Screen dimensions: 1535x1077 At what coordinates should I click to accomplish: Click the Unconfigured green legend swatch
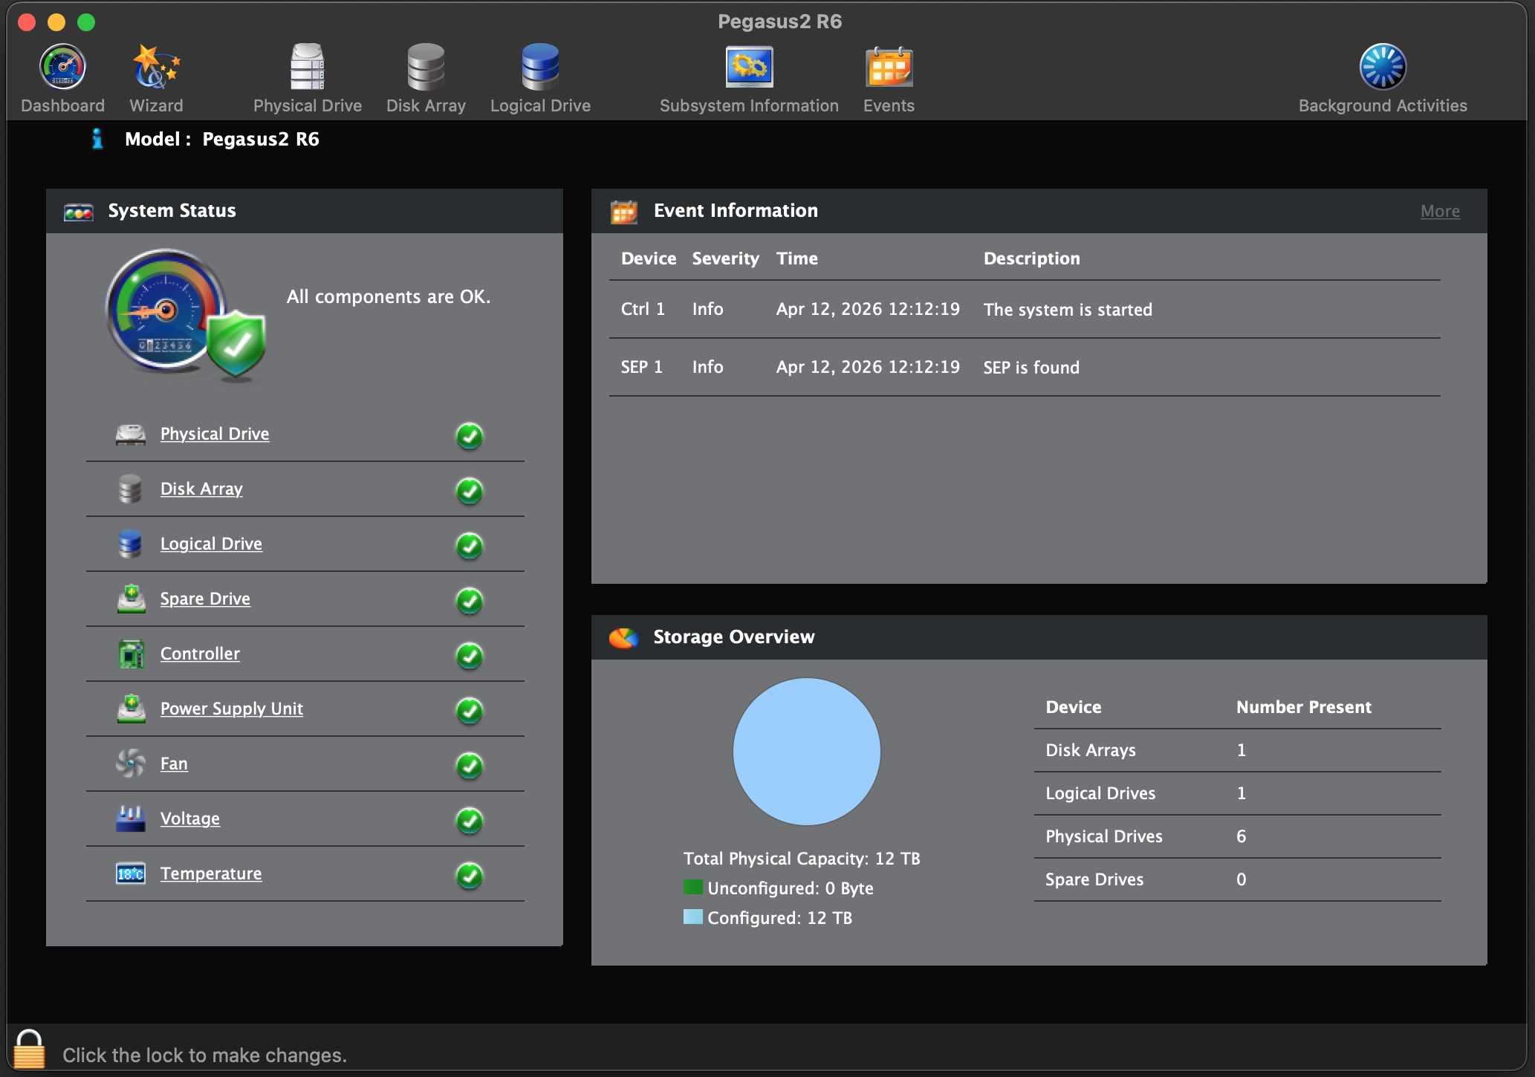[692, 887]
